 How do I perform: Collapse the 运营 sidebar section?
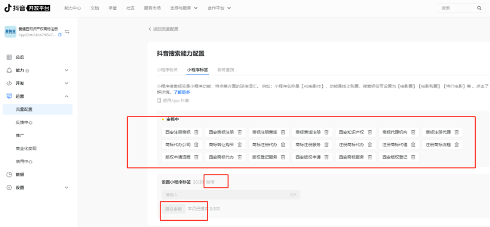point(66,96)
